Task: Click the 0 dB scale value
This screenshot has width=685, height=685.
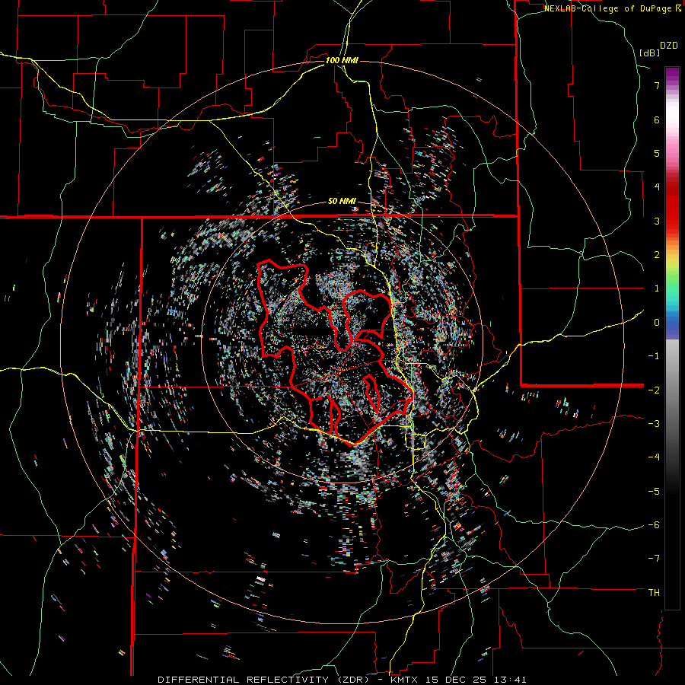Action: click(x=657, y=323)
